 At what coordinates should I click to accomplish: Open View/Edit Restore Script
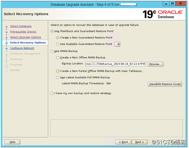(x=165, y=84)
